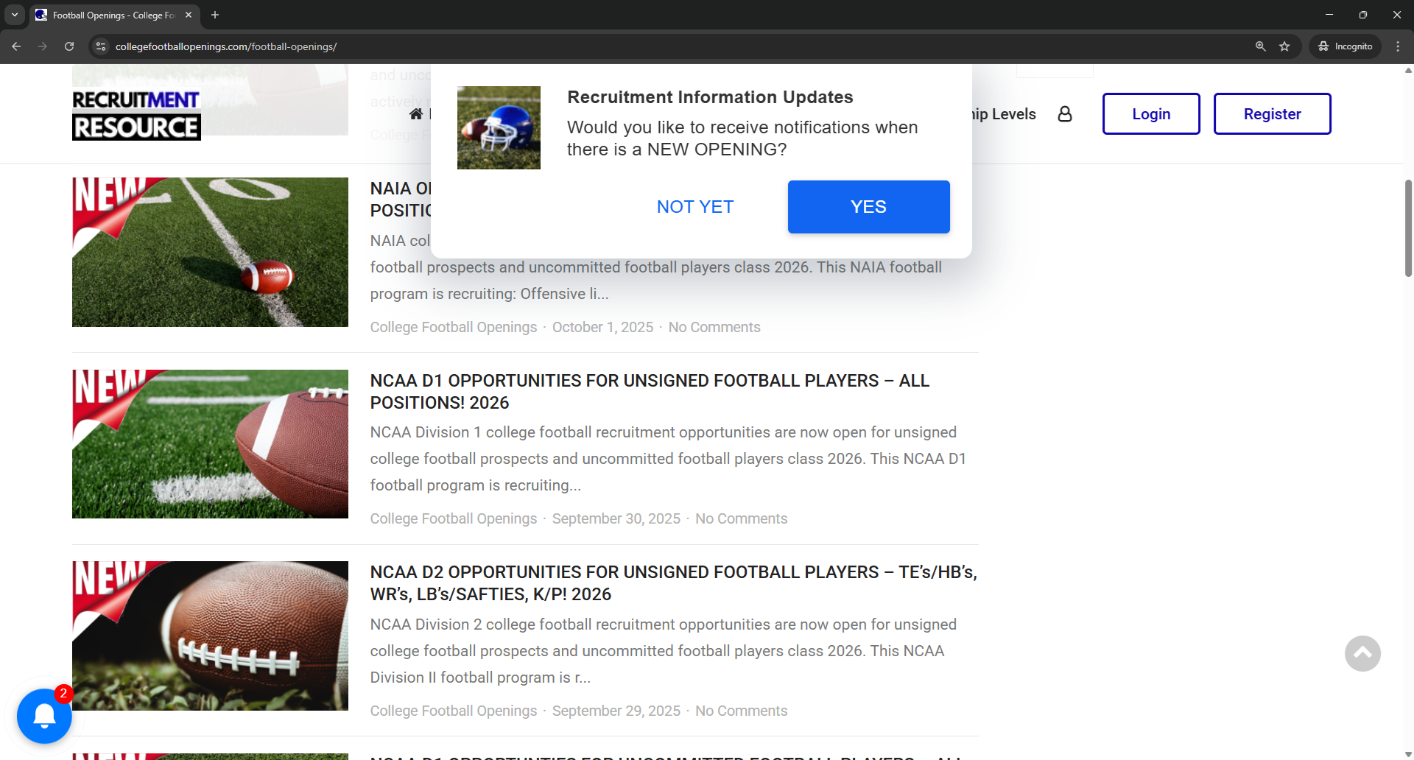Click the notification bell with badge 2

[x=44, y=716]
